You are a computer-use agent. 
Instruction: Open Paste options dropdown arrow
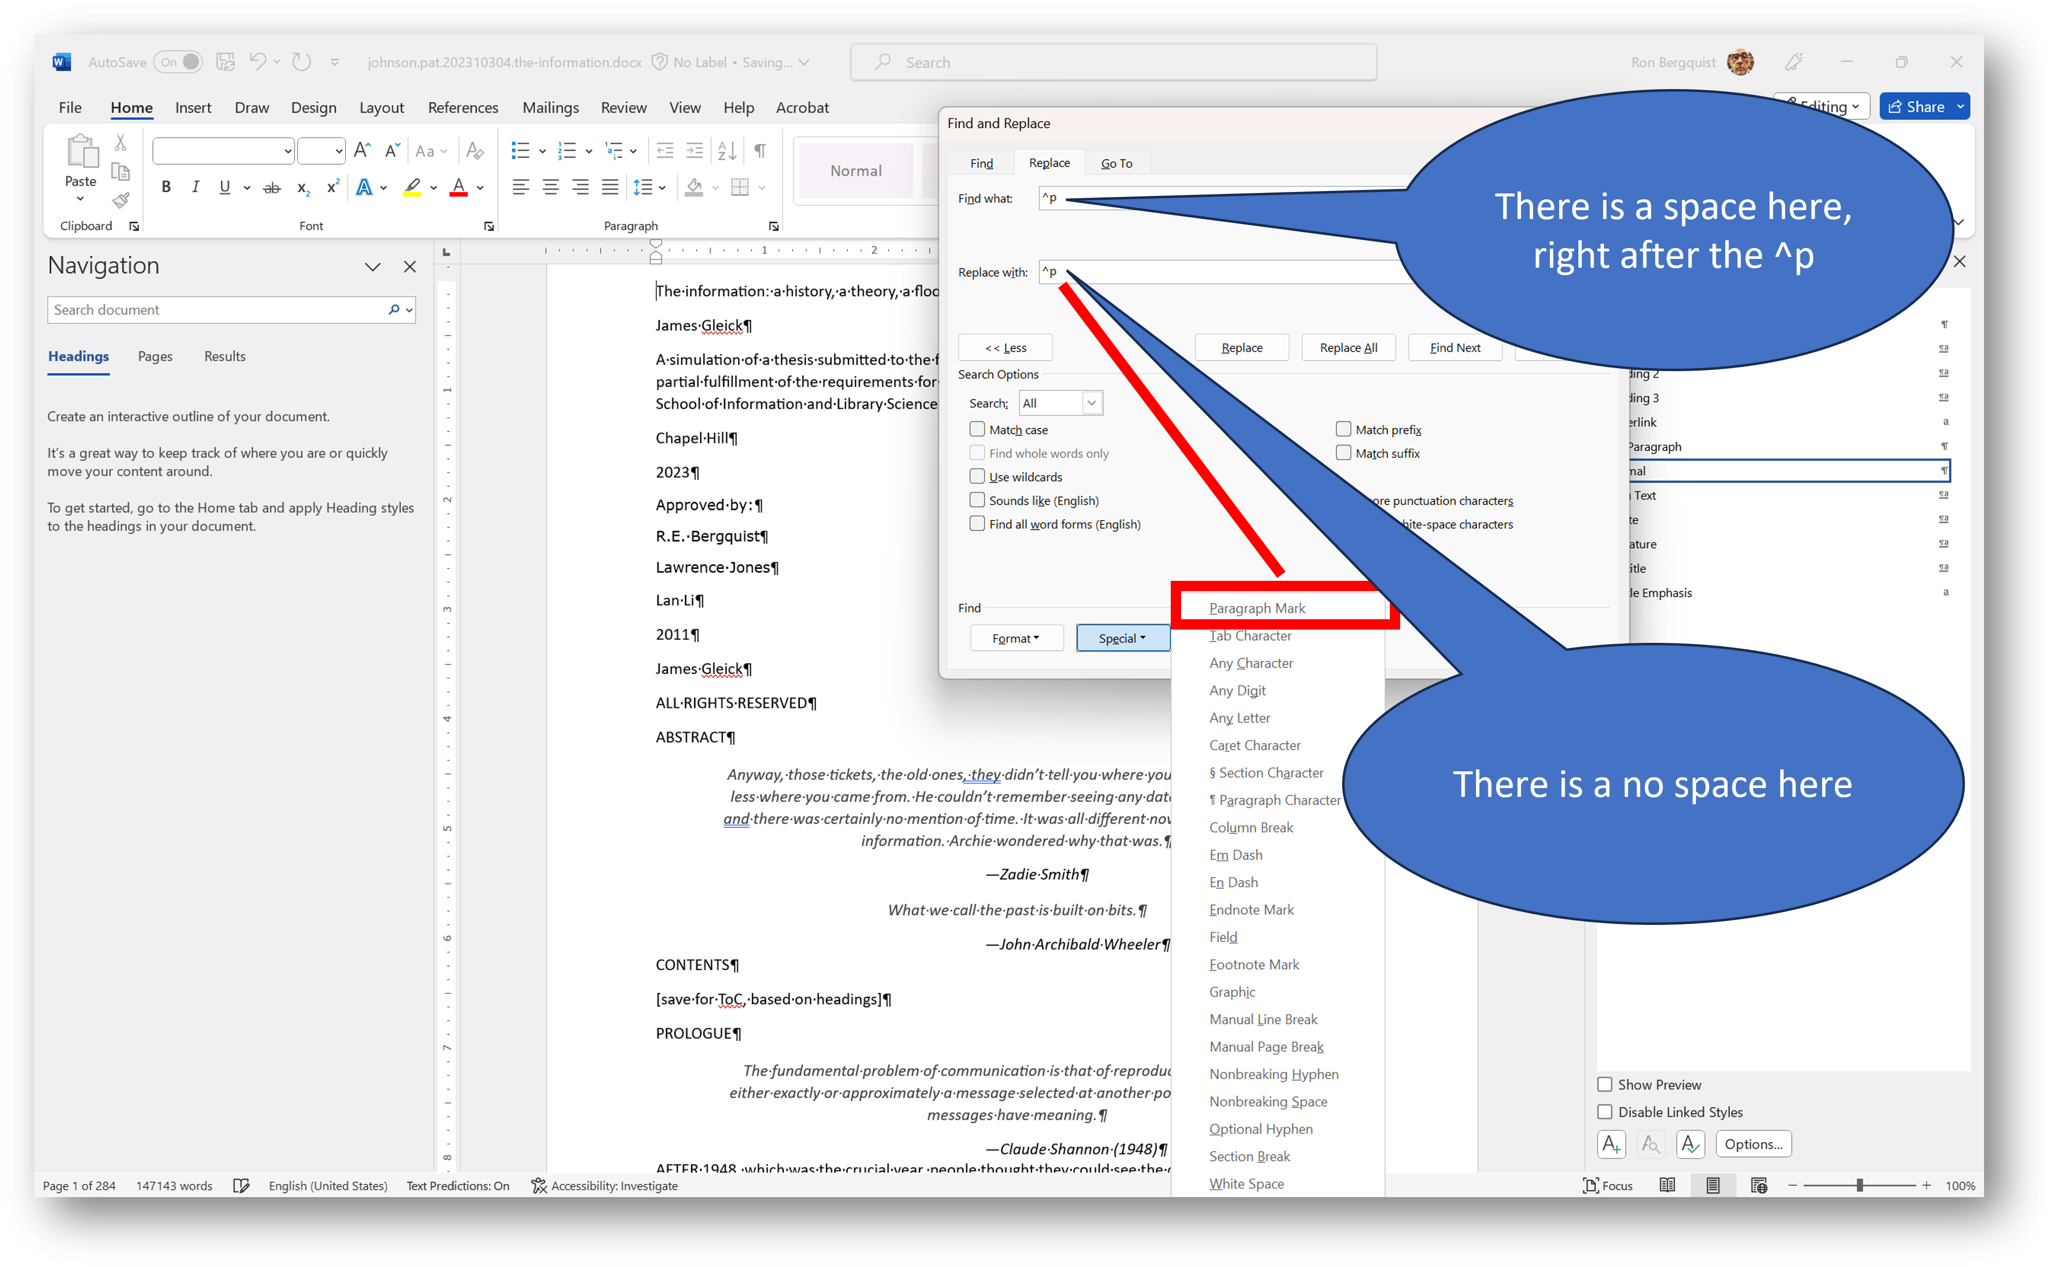pos(80,199)
